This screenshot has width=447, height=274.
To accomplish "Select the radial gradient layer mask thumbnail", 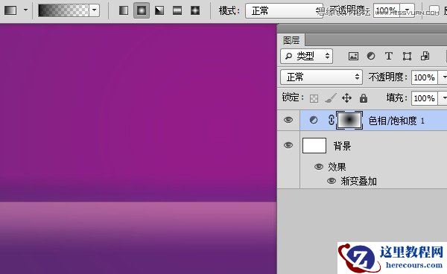I will 349,120.
